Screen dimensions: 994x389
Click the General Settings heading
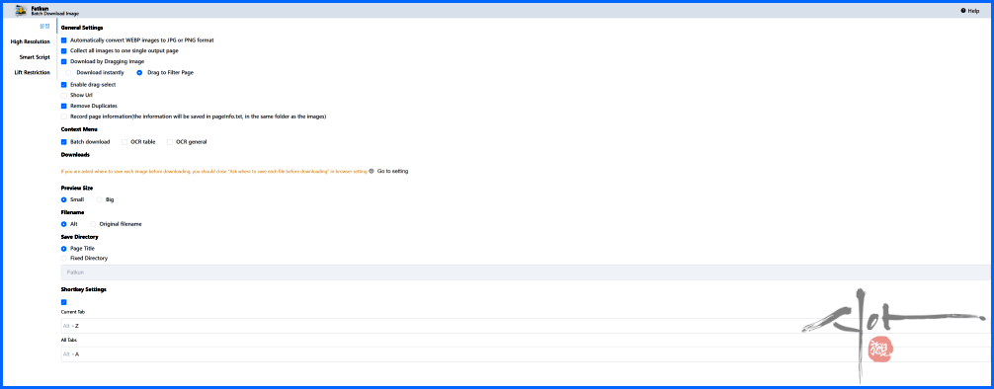pyautogui.click(x=82, y=28)
